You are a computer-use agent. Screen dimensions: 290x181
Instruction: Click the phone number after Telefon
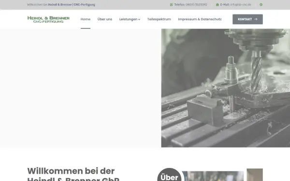click(x=196, y=5)
